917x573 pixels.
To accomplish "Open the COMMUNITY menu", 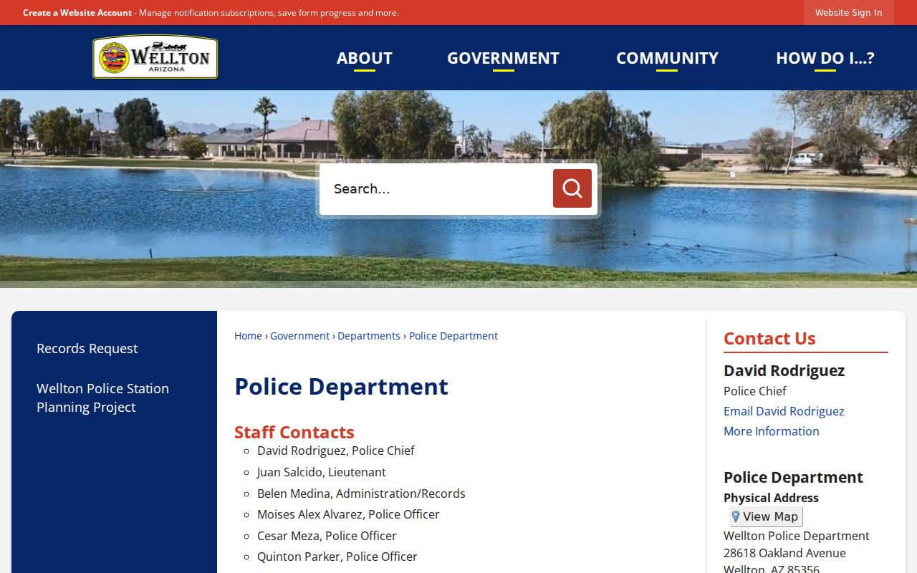I will point(667,58).
